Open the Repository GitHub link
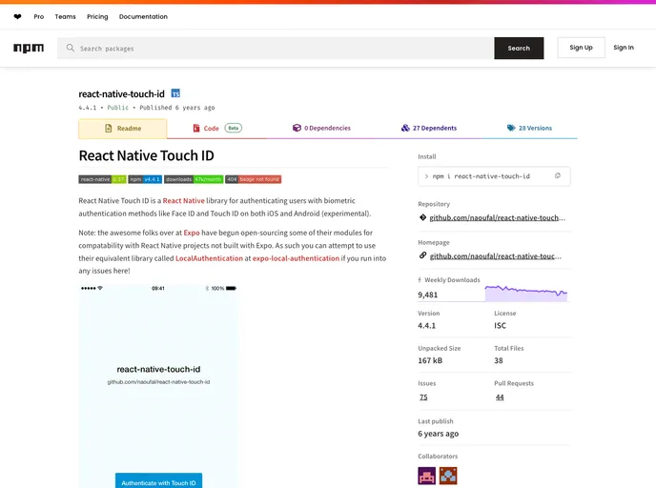Image resolution: width=656 pixels, height=488 pixels. [x=497, y=218]
